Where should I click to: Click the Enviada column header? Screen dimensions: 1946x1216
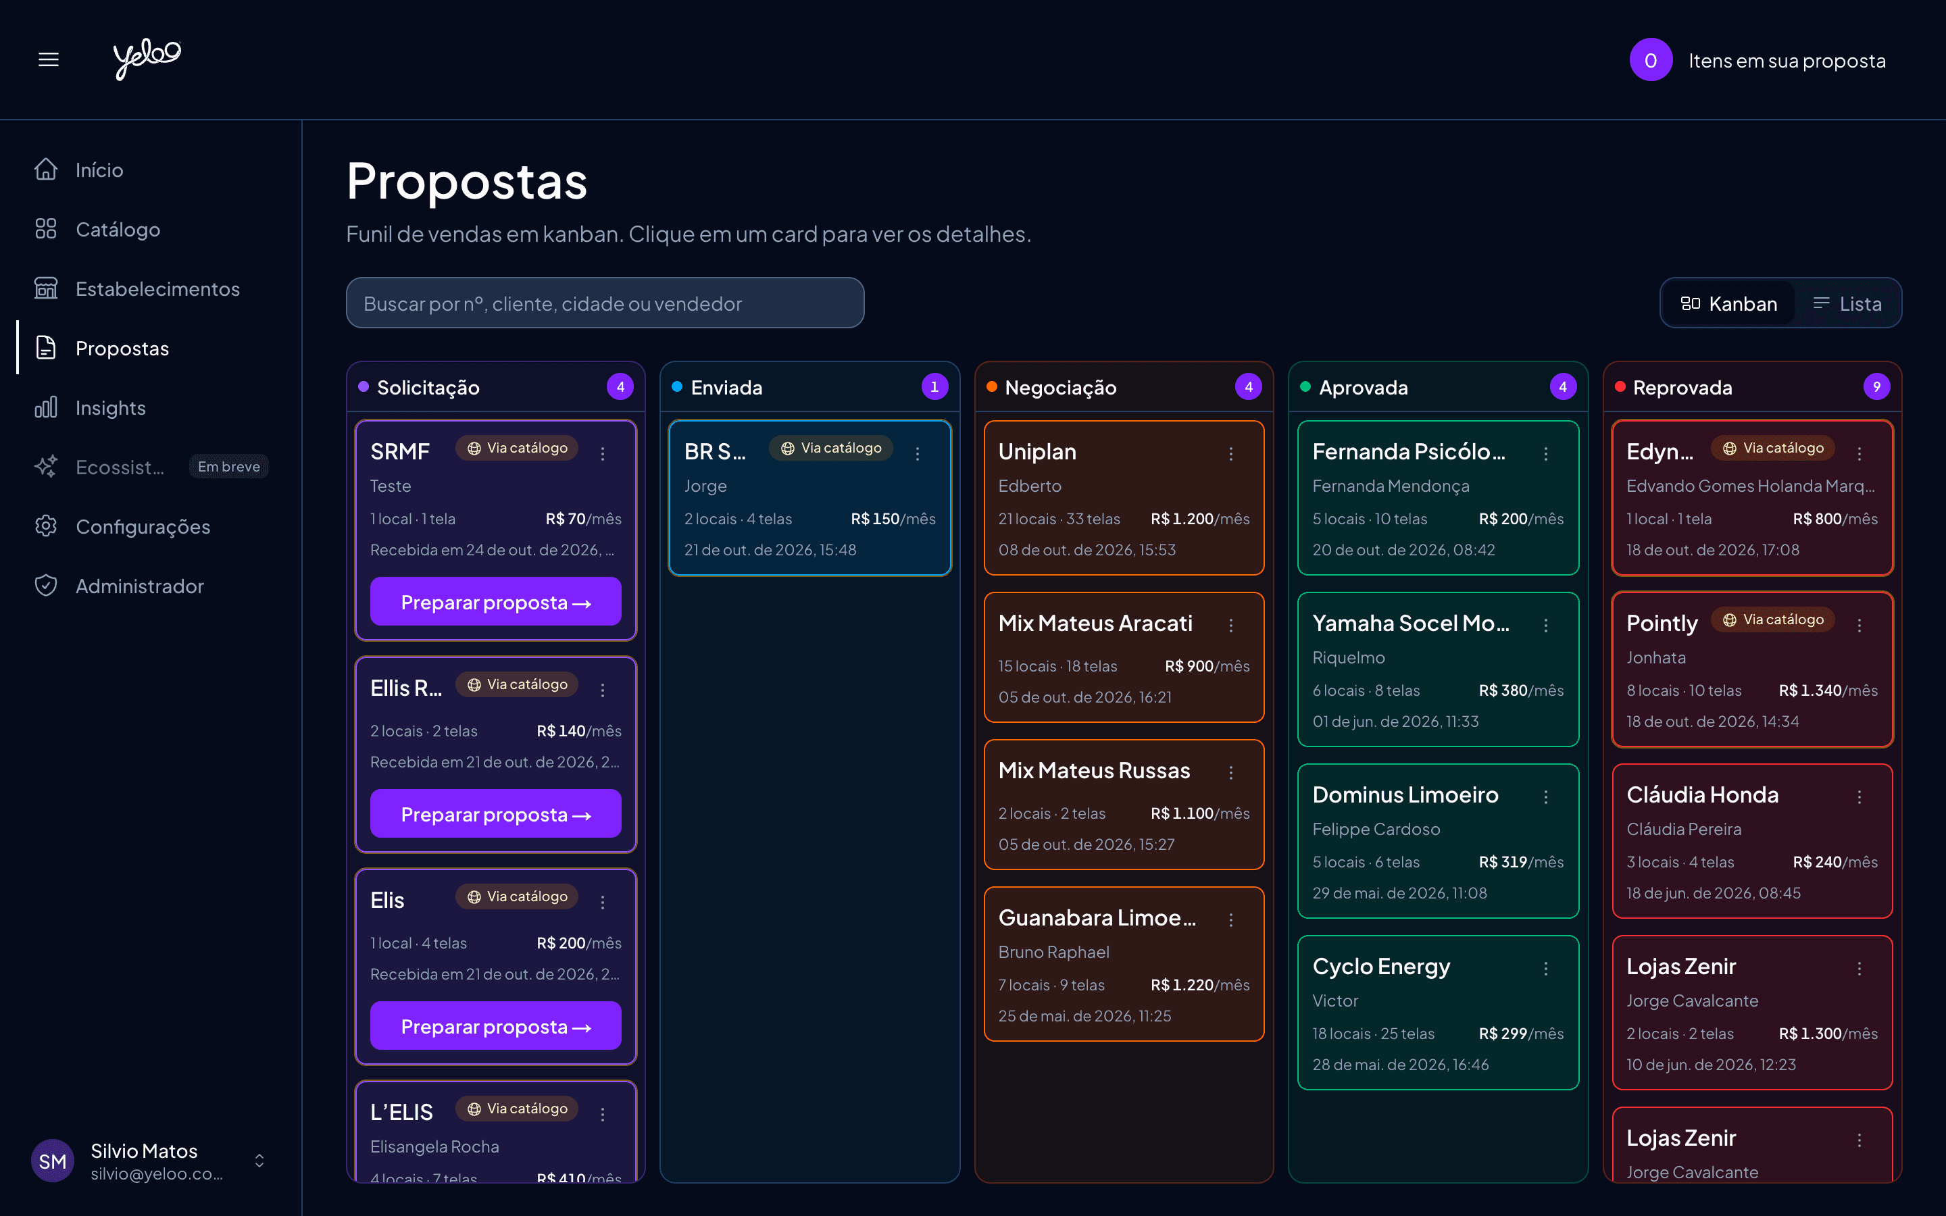click(x=809, y=387)
